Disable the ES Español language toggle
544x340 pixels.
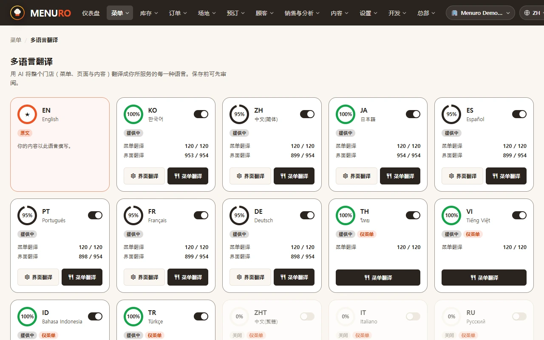tap(519, 114)
